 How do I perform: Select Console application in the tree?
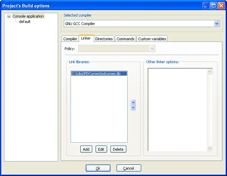tap(28, 16)
